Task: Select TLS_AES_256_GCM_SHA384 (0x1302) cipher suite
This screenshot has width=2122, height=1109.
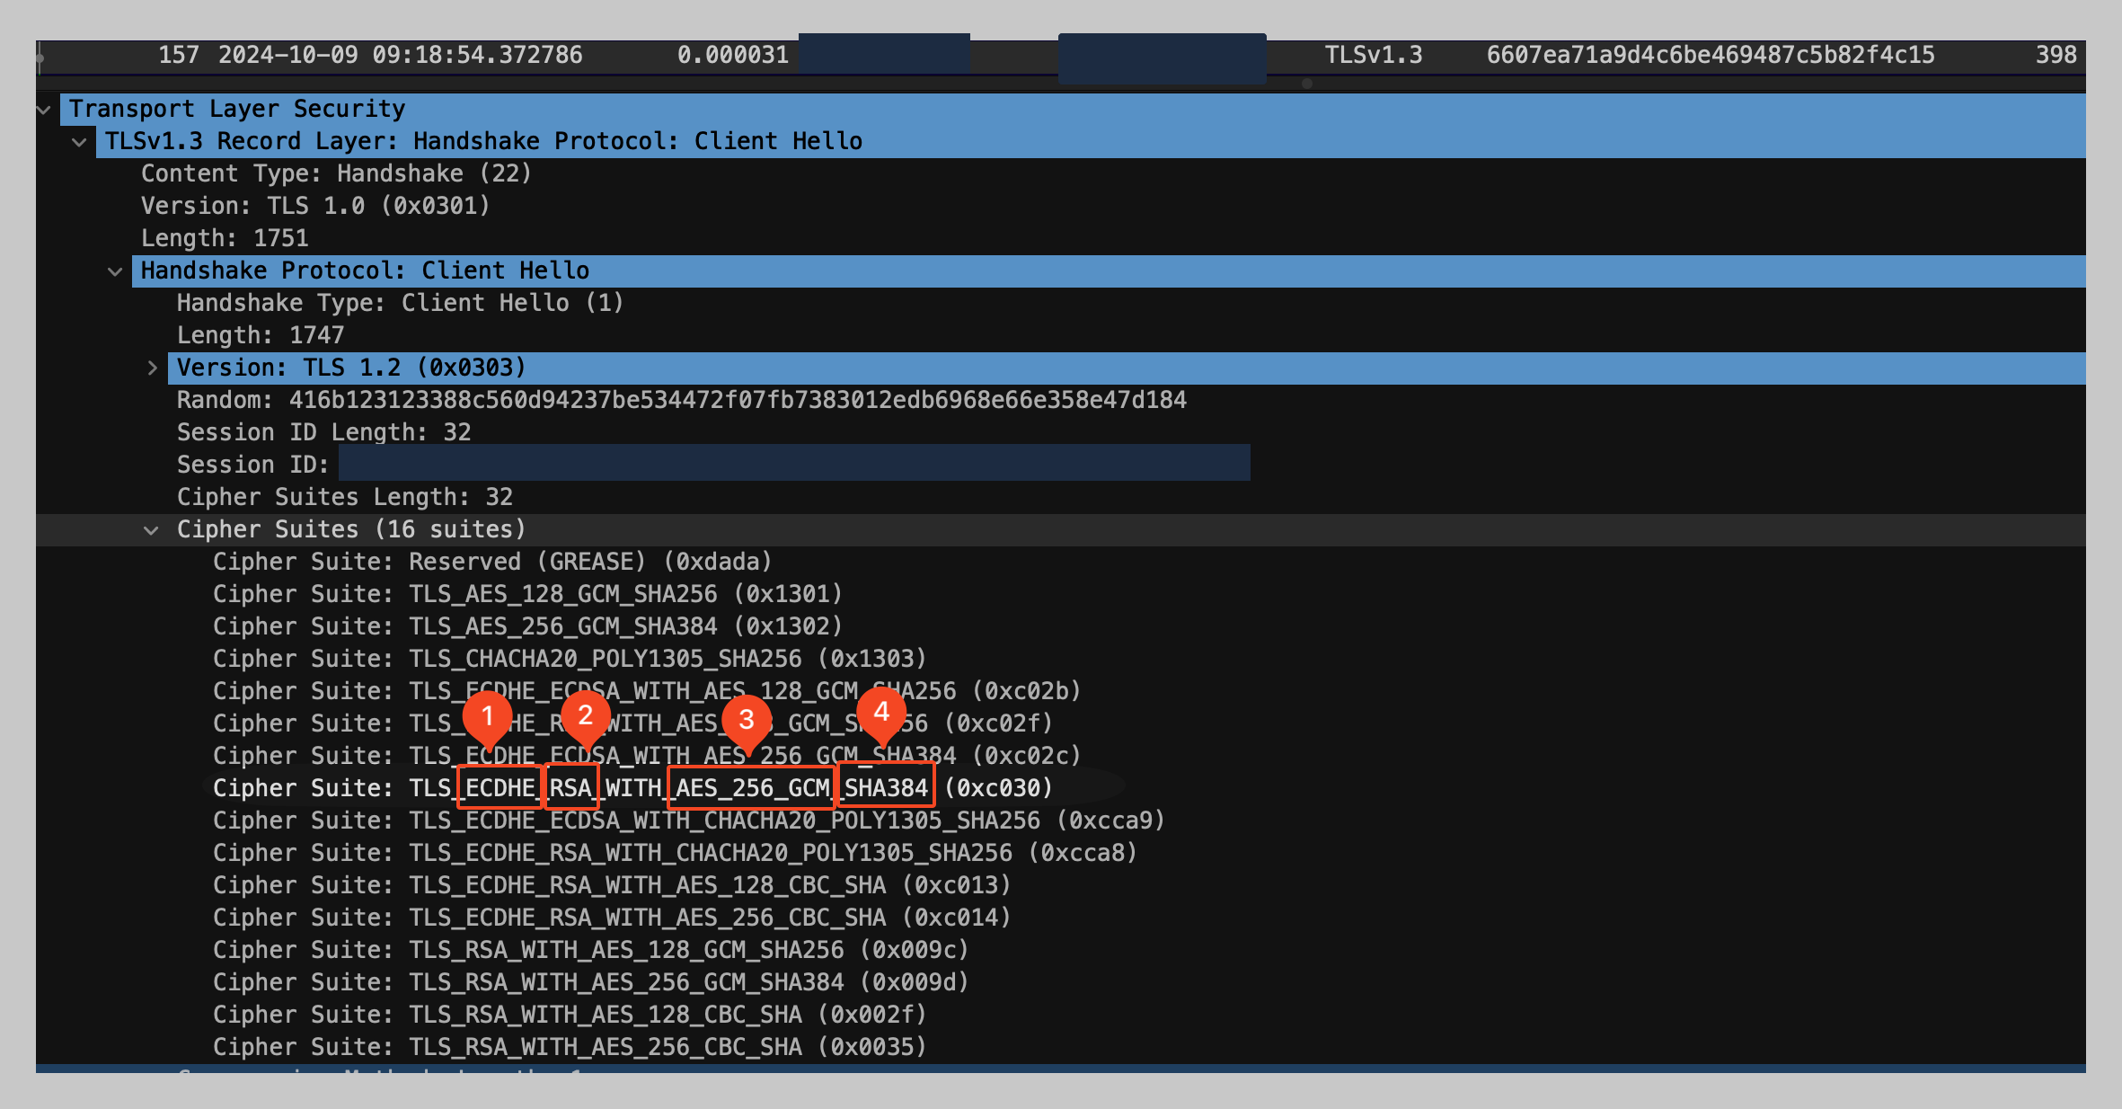Action: pos(527,626)
